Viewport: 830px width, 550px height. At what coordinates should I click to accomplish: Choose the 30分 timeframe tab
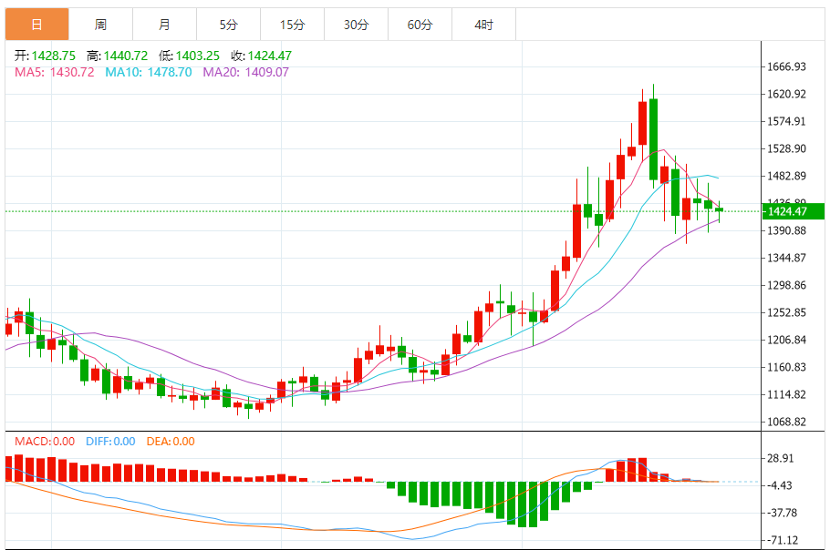[x=356, y=25]
